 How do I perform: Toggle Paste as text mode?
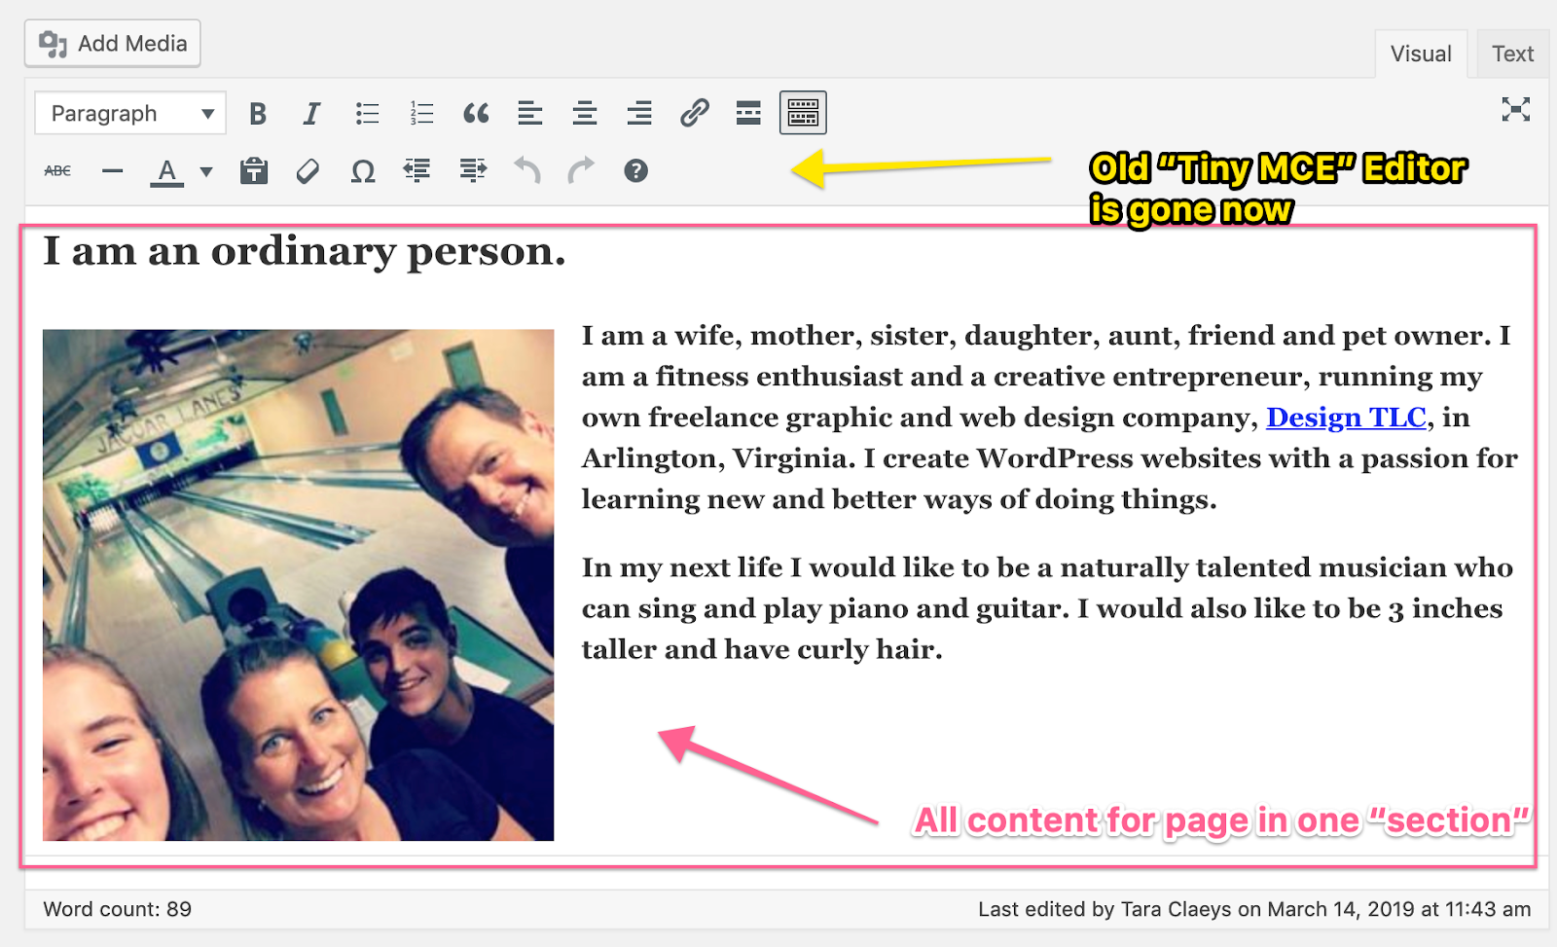pyautogui.click(x=254, y=171)
